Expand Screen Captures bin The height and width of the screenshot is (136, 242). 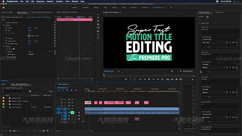click(7, 104)
